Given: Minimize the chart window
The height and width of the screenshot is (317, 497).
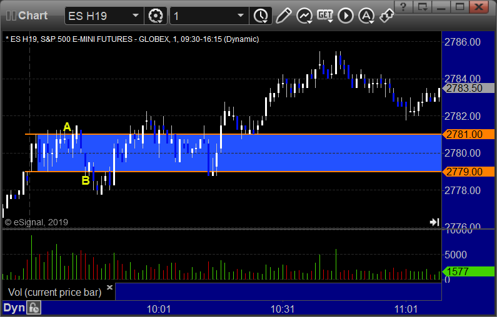Looking at the screenshot, I should point(441,7).
